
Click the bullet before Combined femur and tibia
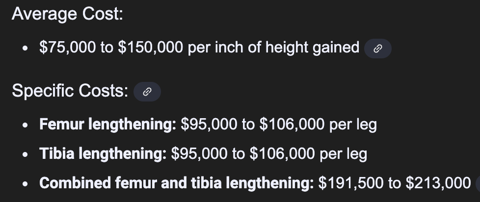click(25, 184)
